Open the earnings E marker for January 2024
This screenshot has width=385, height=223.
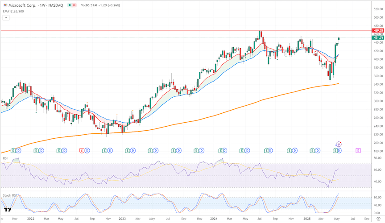coord(221,151)
